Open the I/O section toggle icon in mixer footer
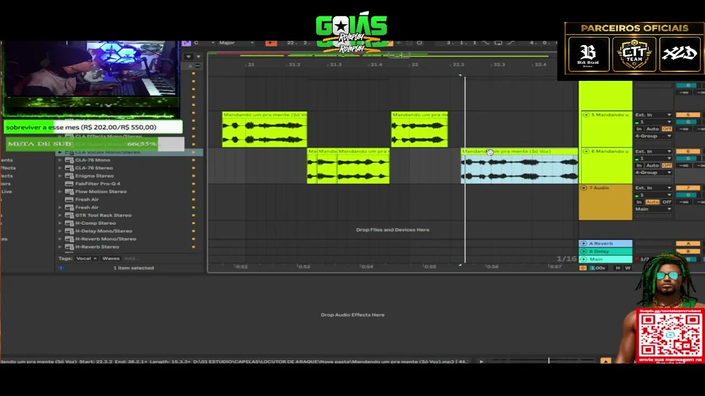This screenshot has height=396, width=705. point(583,268)
